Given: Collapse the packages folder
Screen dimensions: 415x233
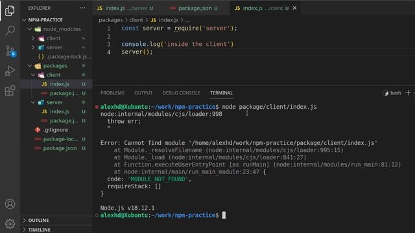Looking at the screenshot, I should (30, 66).
